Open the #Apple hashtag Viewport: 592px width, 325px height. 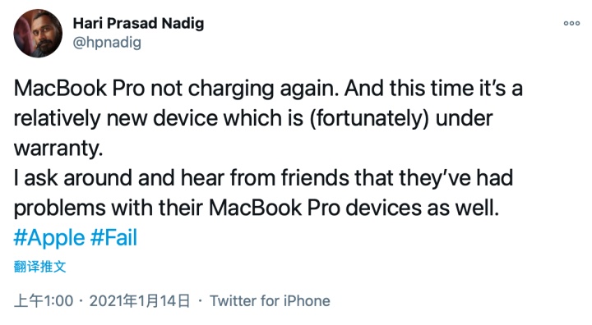49,238
